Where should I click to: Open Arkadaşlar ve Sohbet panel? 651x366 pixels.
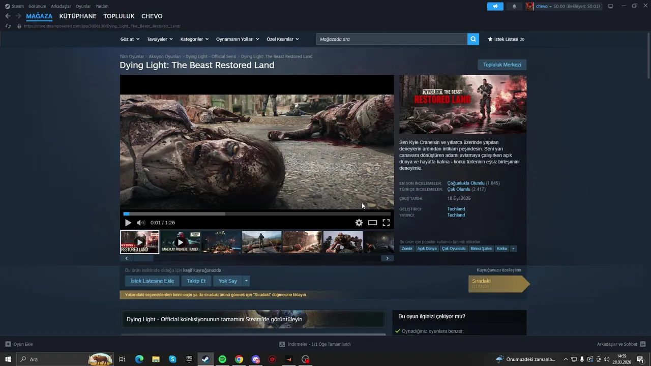[x=622, y=344]
